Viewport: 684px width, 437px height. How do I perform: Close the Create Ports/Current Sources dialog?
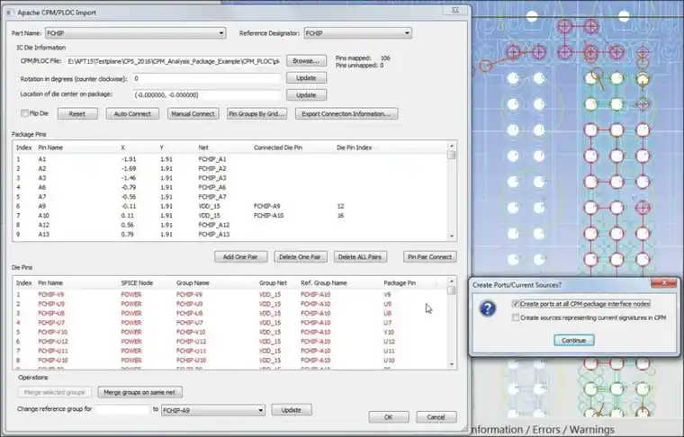664,283
